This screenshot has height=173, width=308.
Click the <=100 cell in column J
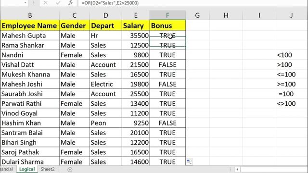pos(292,74)
